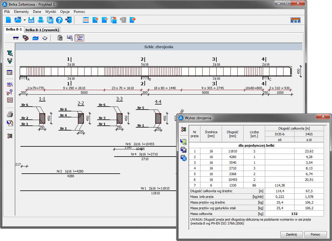Switch to Belka B-1 [rysunek] tab
This screenshot has width=332, height=241.
pos(42,30)
